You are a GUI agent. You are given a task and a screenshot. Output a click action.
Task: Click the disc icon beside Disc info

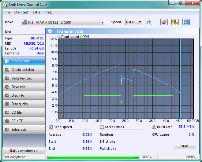pos(7,95)
